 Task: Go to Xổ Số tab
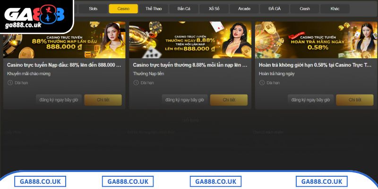click(x=214, y=9)
